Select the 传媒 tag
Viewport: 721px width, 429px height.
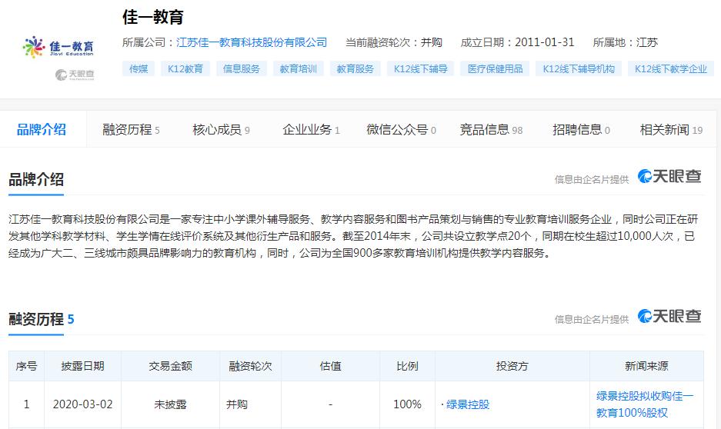tap(139, 69)
